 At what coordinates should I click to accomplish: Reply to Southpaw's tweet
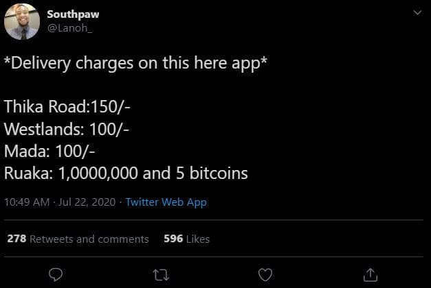[x=57, y=274]
